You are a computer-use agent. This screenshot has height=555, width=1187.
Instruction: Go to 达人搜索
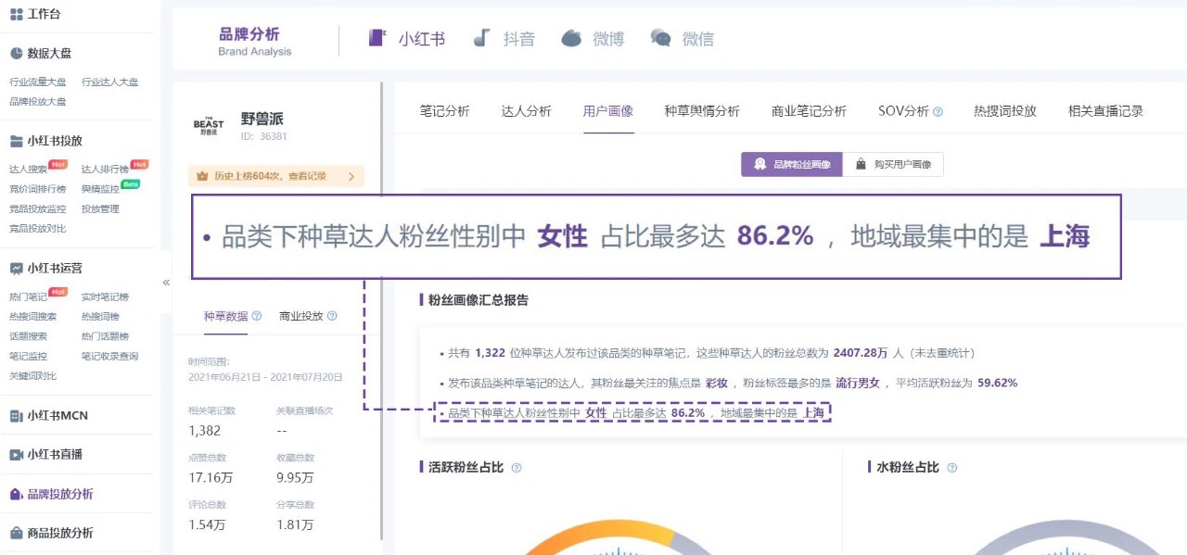(x=28, y=170)
